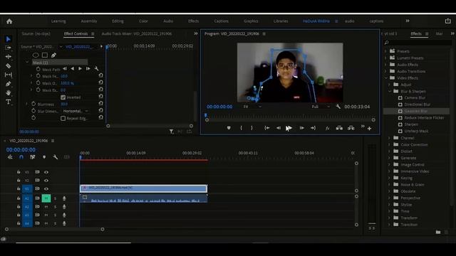Expand the Color Correction folder
Image resolution: width=456 pixels, height=256 pixels.
point(390,144)
